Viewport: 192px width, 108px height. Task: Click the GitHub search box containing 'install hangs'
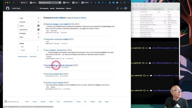point(24,8)
